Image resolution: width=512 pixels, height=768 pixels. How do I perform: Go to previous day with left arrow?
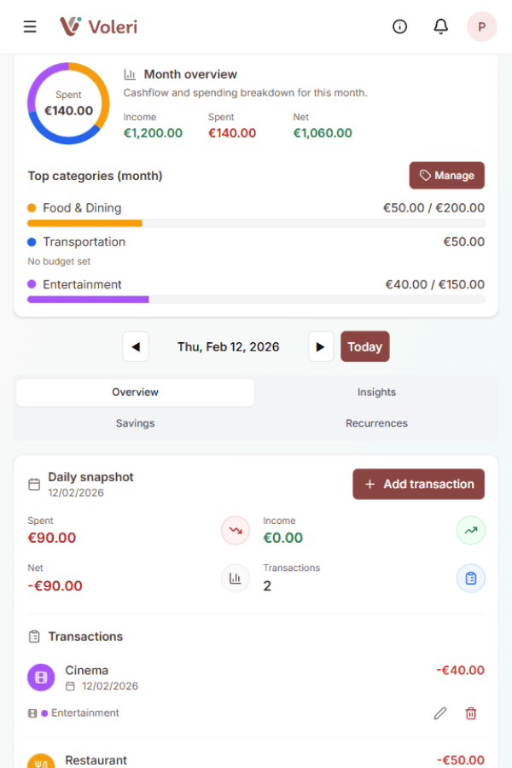136,346
